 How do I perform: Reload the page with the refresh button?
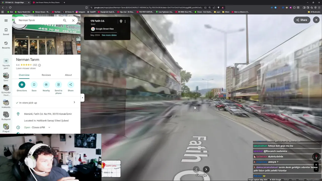11,8
